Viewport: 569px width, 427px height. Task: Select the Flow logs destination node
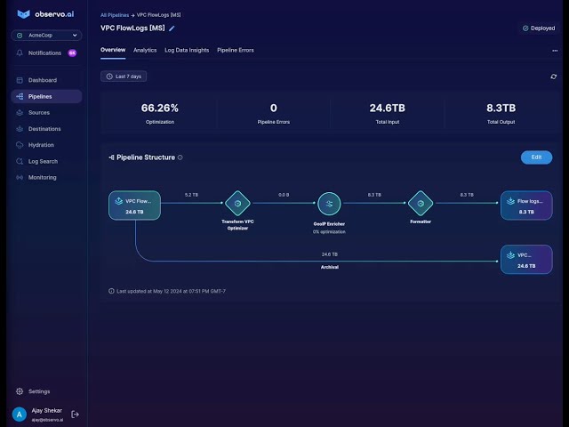tap(526, 205)
